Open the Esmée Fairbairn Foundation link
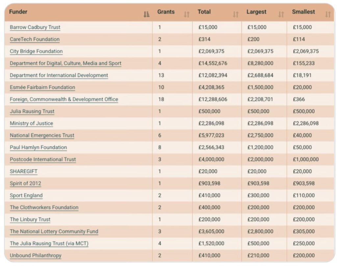 tap(42, 87)
